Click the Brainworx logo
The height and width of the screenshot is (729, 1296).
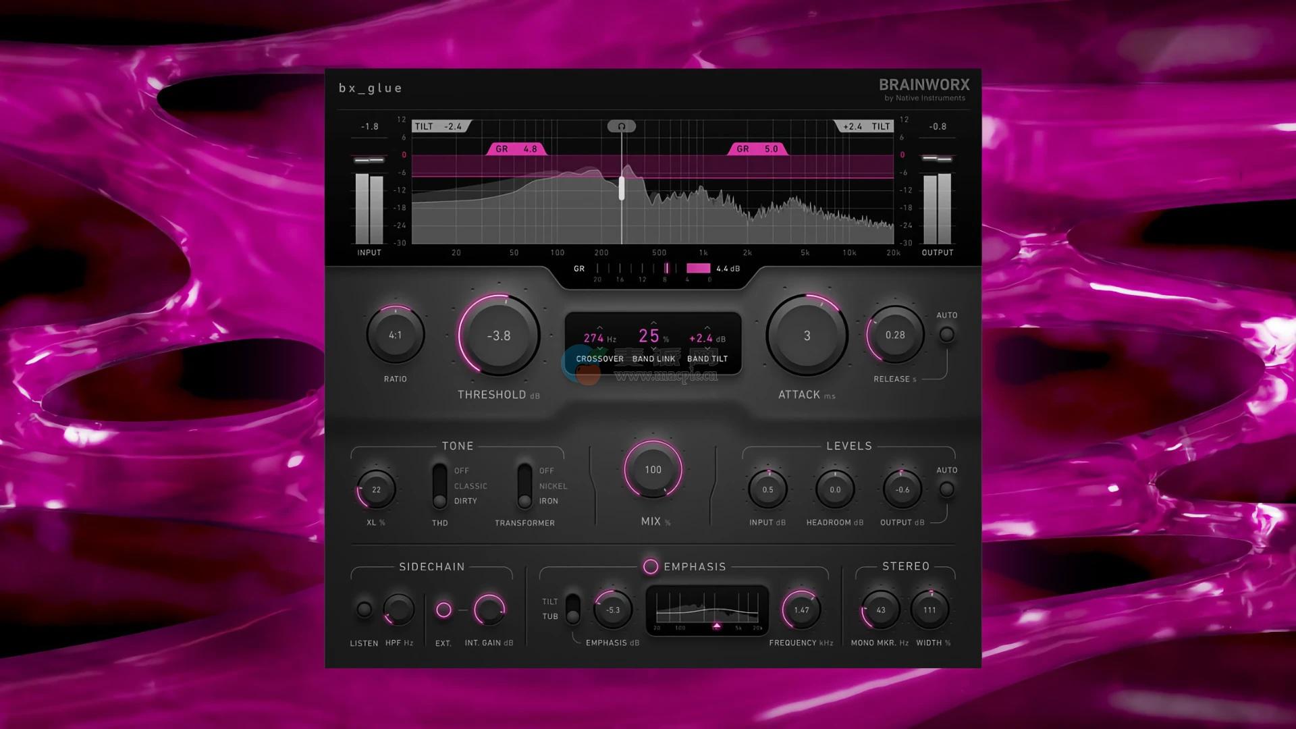[x=924, y=89]
